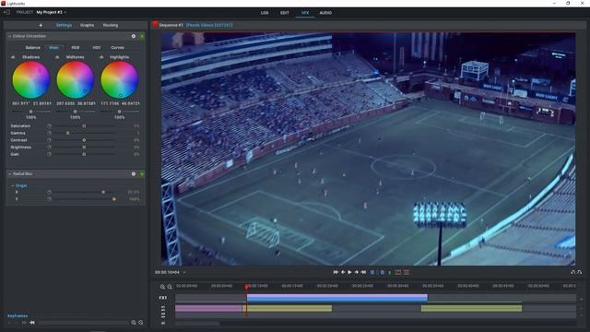The width and height of the screenshot is (590, 332).
Task: Adjust the Highlights strength slider
Action: pyautogui.click(x=119, y=112)
